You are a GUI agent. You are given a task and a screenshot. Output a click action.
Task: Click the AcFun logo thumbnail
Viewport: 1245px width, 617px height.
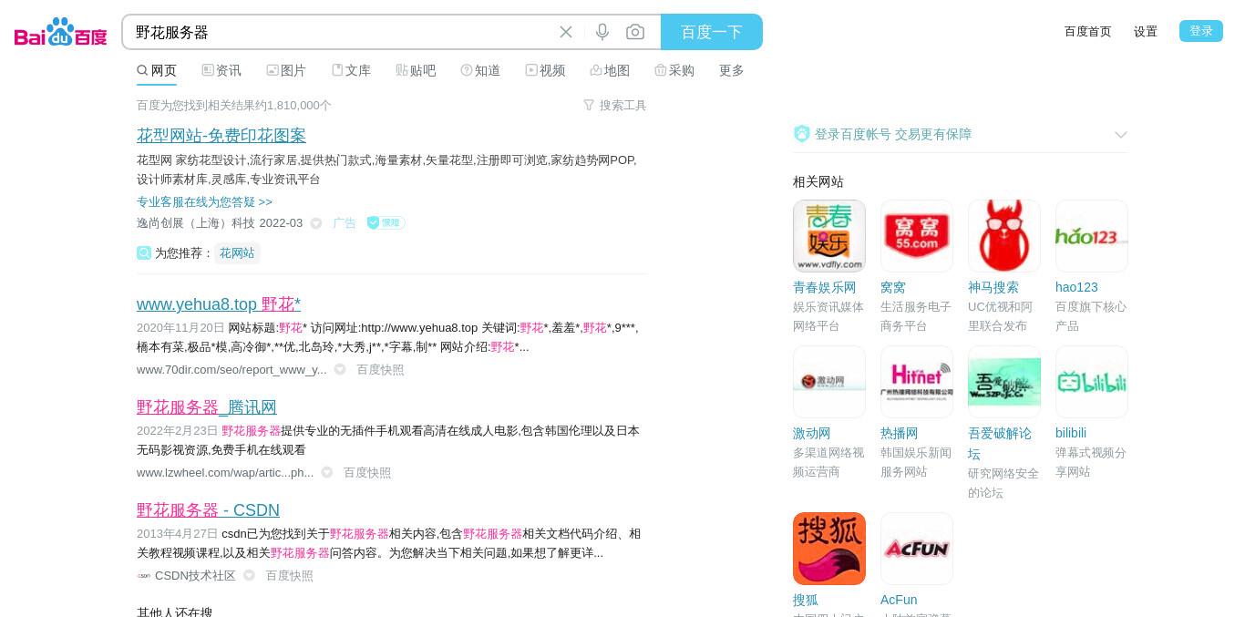(917, 549)
